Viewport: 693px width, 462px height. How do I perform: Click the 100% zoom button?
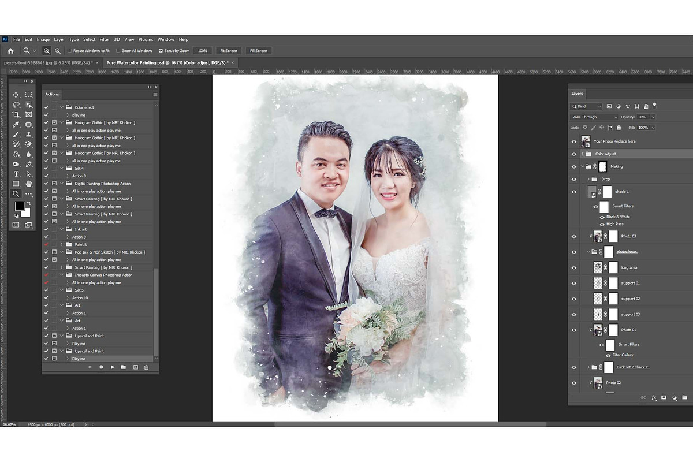coord(202,51)
